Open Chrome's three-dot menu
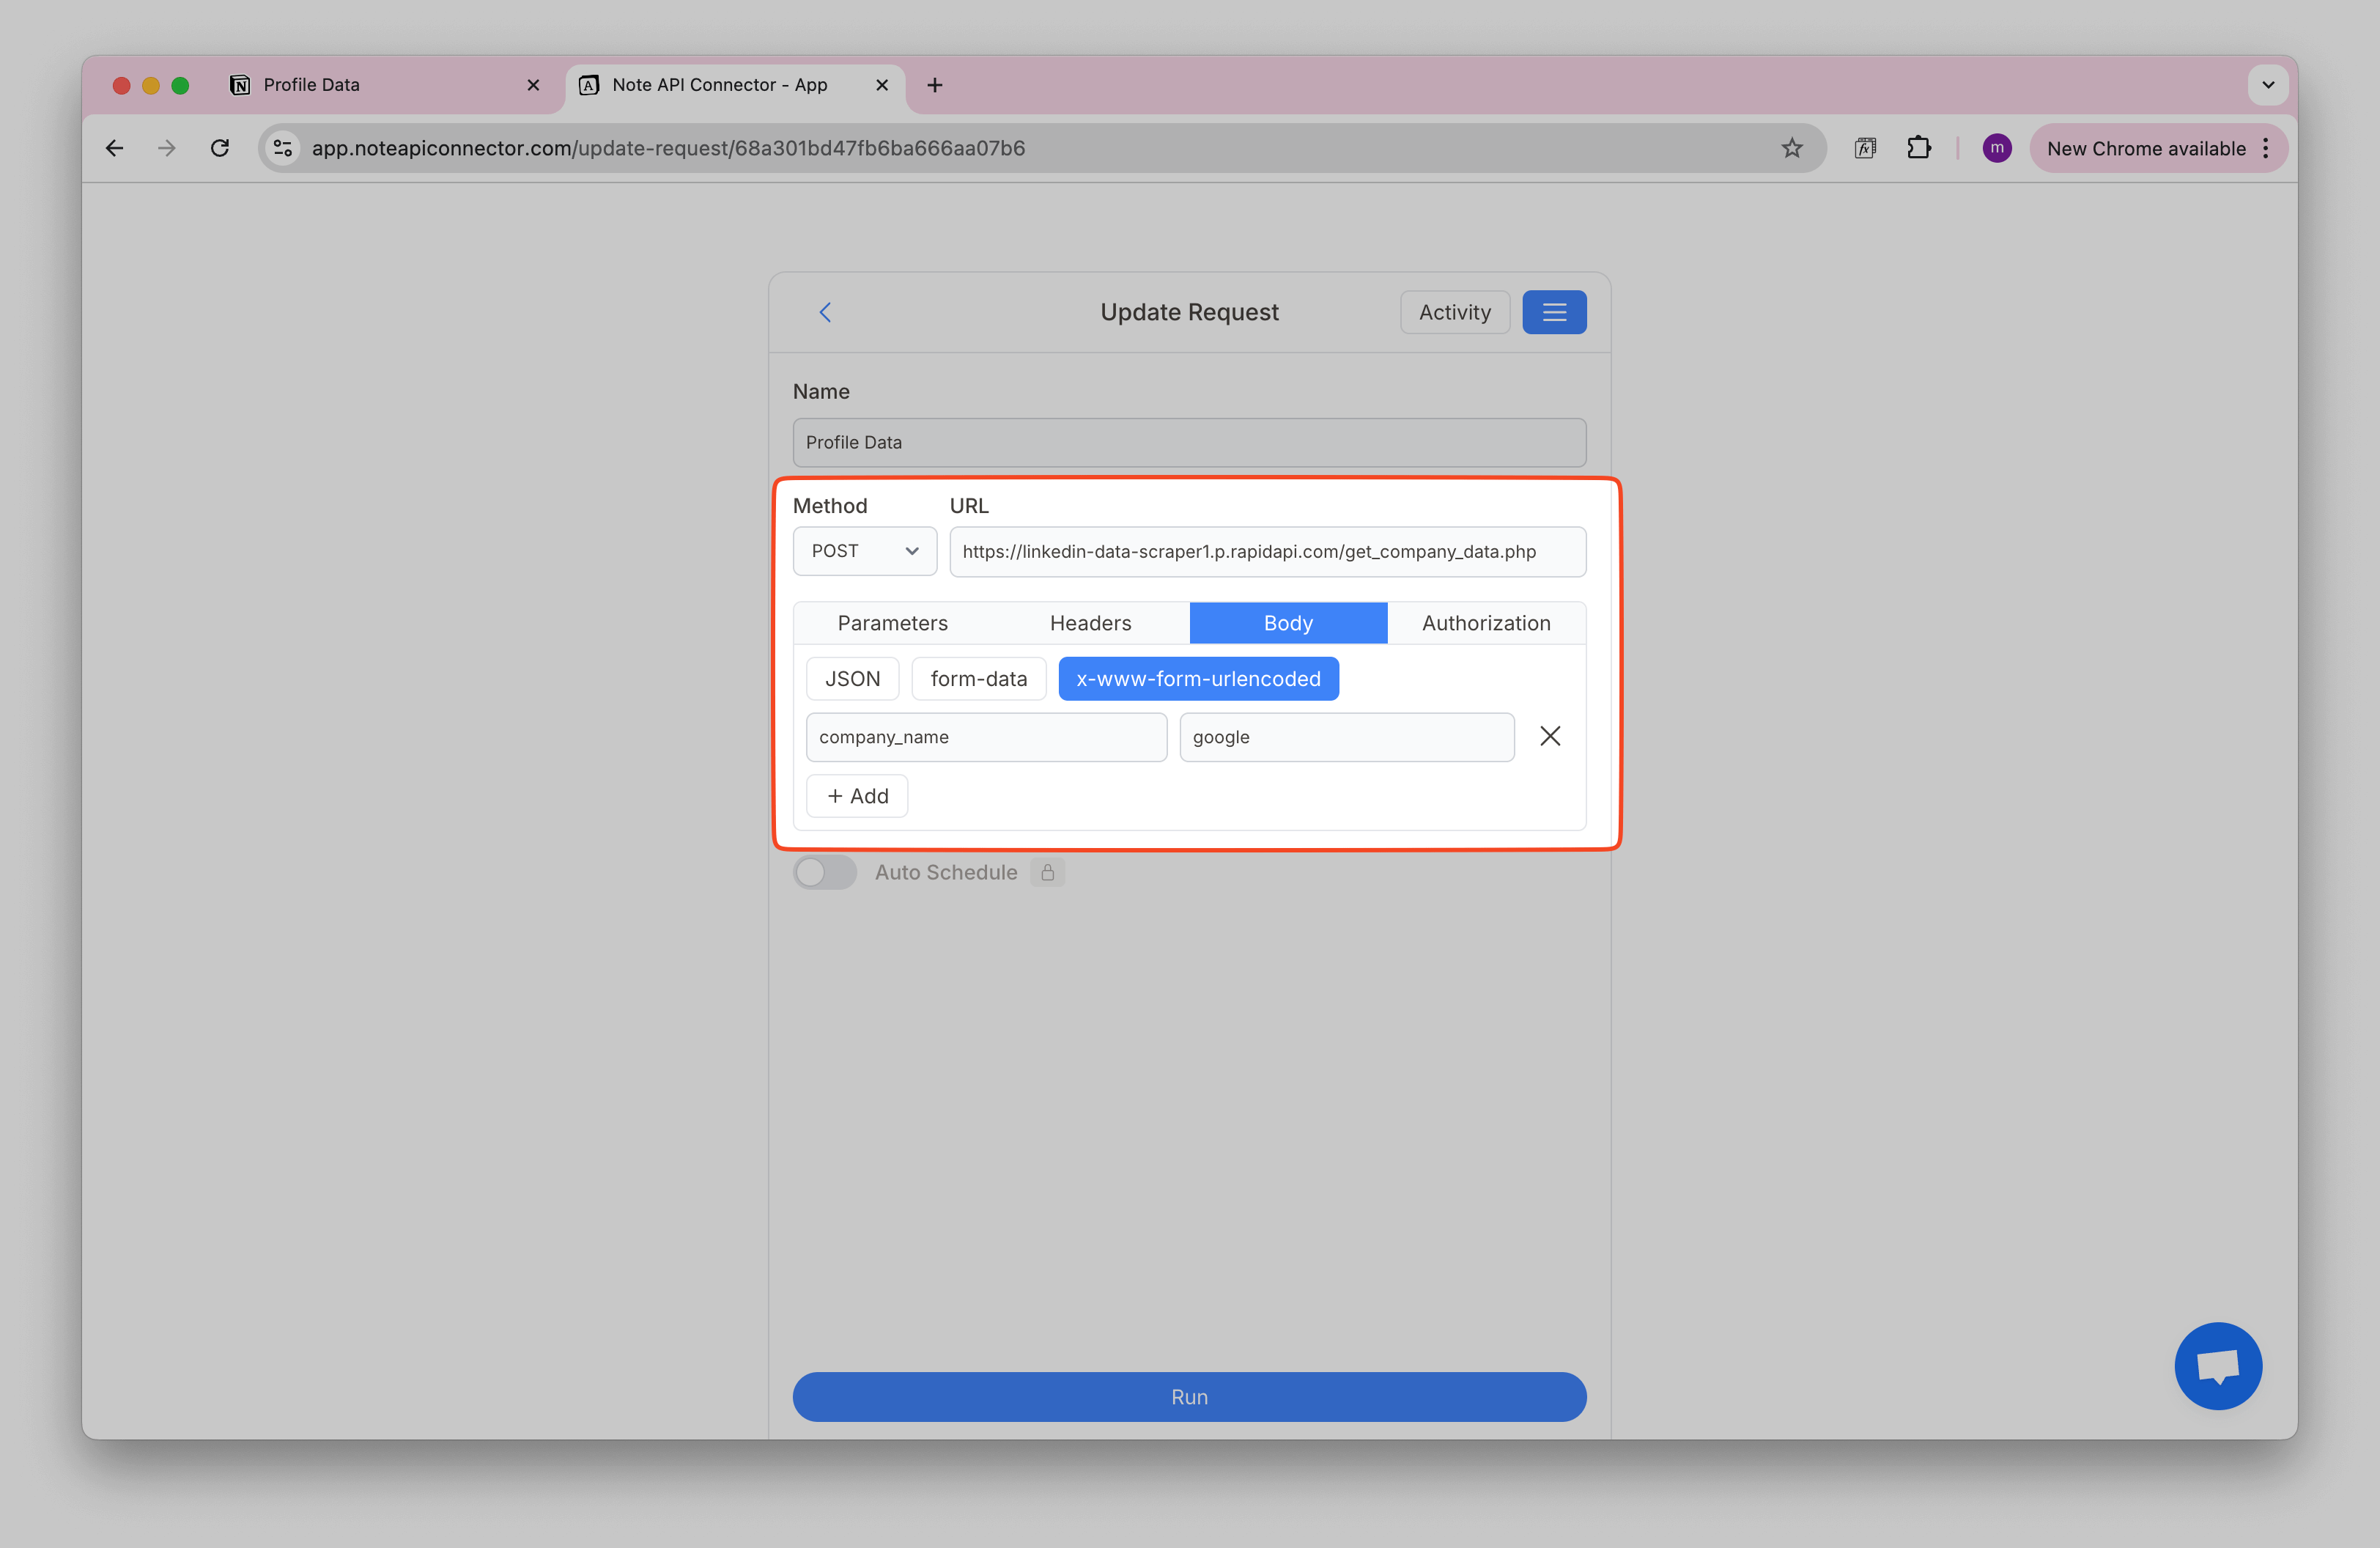 click(x=2265, y=148)
